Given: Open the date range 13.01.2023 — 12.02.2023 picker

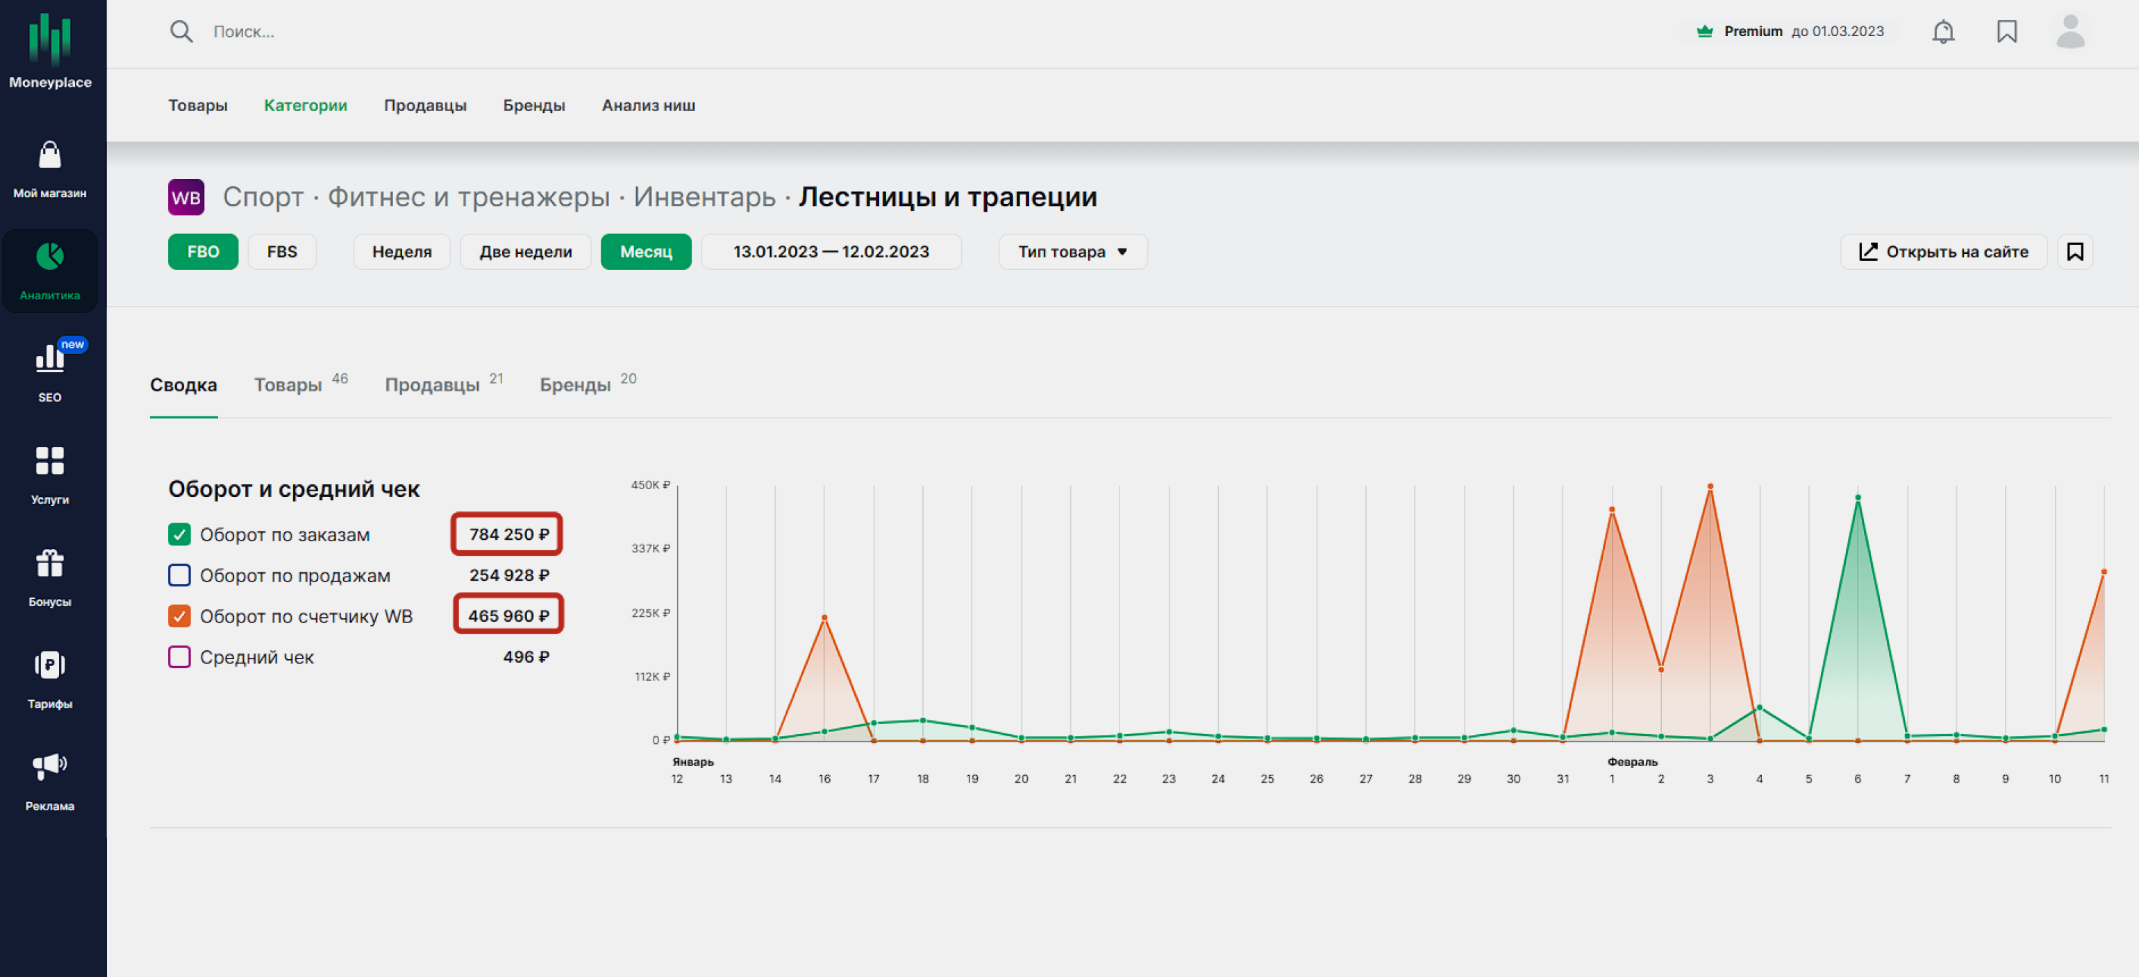Looking at the screenshot, I should [x=831, y=251].
